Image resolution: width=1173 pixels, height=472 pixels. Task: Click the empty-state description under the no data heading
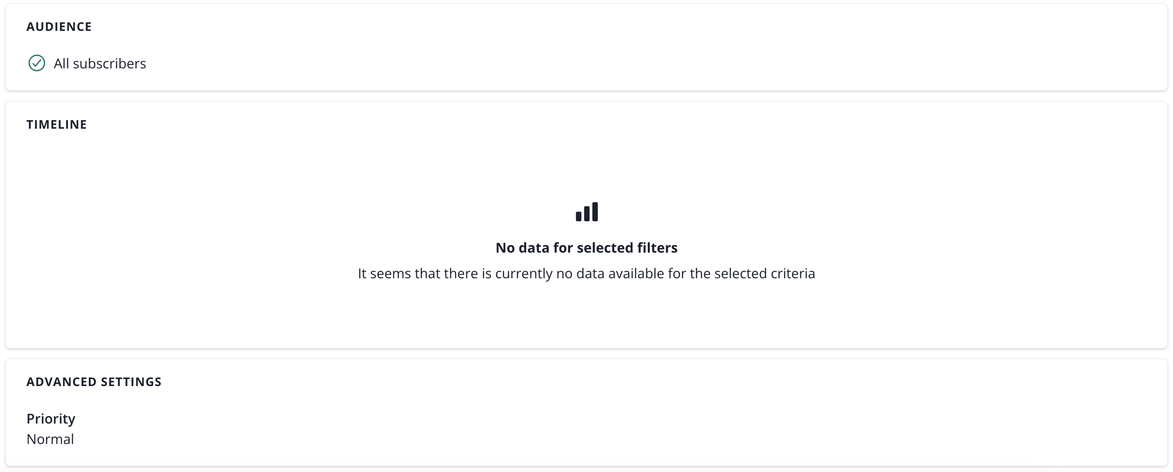coord(586,274)
